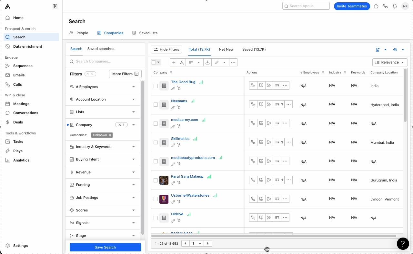Select Neemans row checkbox

click(156, 104)
